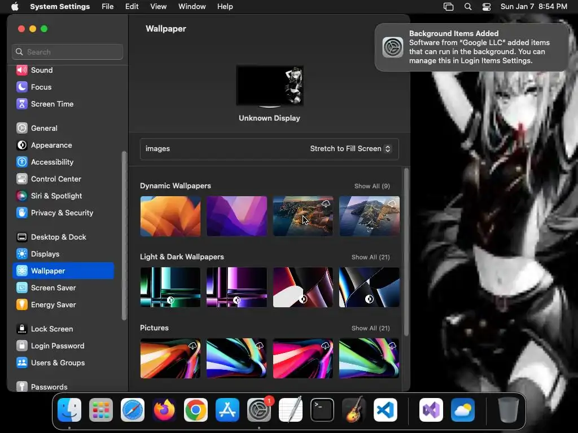Select Wallpaper in sidebar
578x433 pixels.
click(x=63, y=271)
